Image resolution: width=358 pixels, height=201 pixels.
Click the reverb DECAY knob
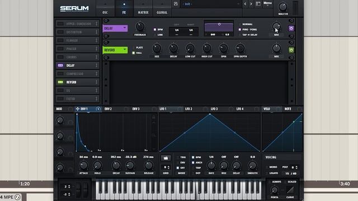tap(173, 49)
